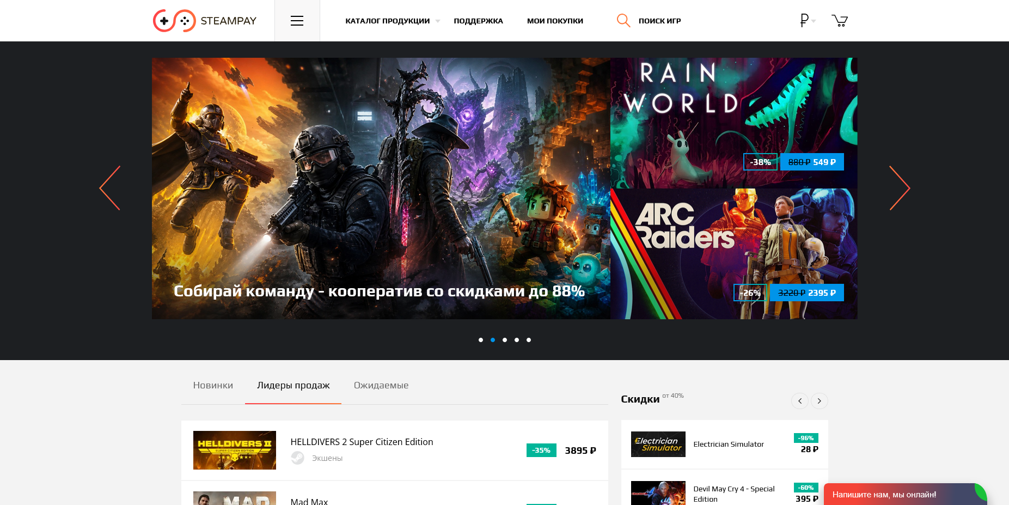This screenshot has height=505, width=1009.
Task: Click the -60% discount badge
Action: click(806, 488)
